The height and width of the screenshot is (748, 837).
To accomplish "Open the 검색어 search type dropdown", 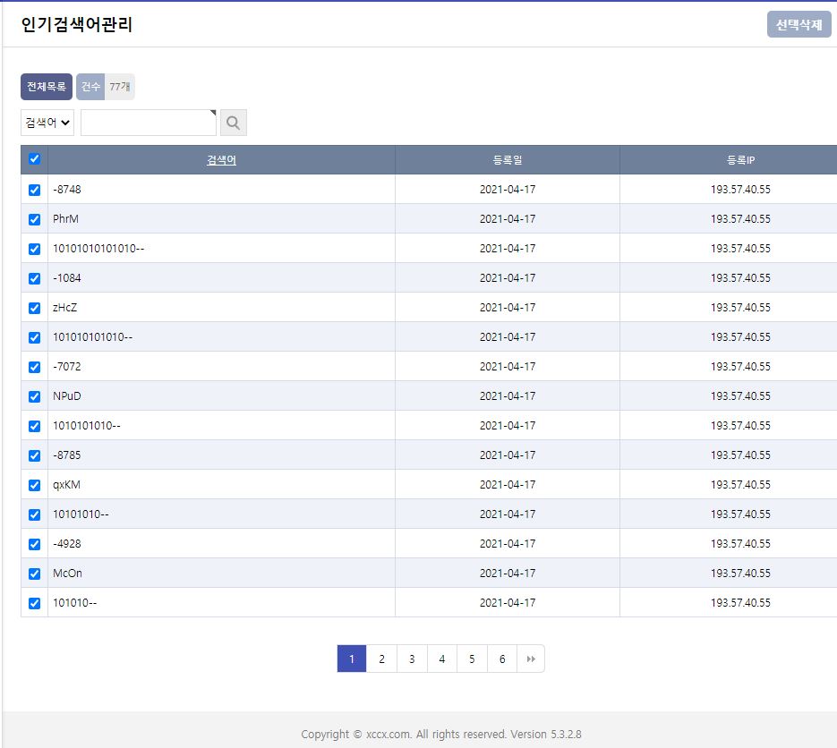I will 47,123.
